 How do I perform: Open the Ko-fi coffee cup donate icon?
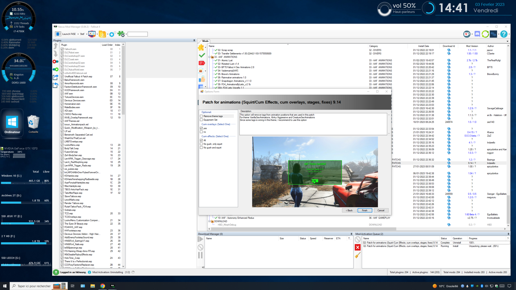pyautogui.click(x=467, y=34)
